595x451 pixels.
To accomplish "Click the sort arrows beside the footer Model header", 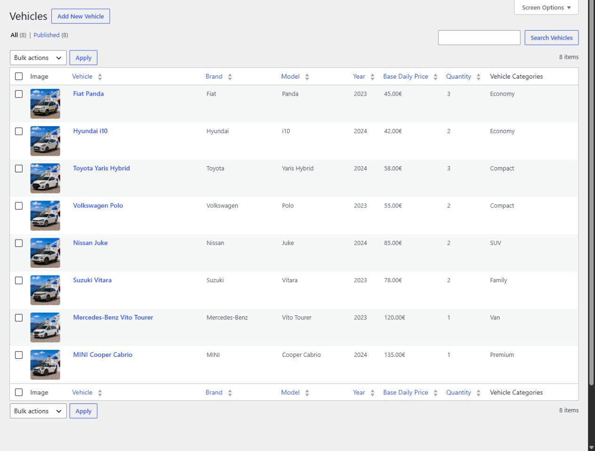I will (x=307, y=393).
